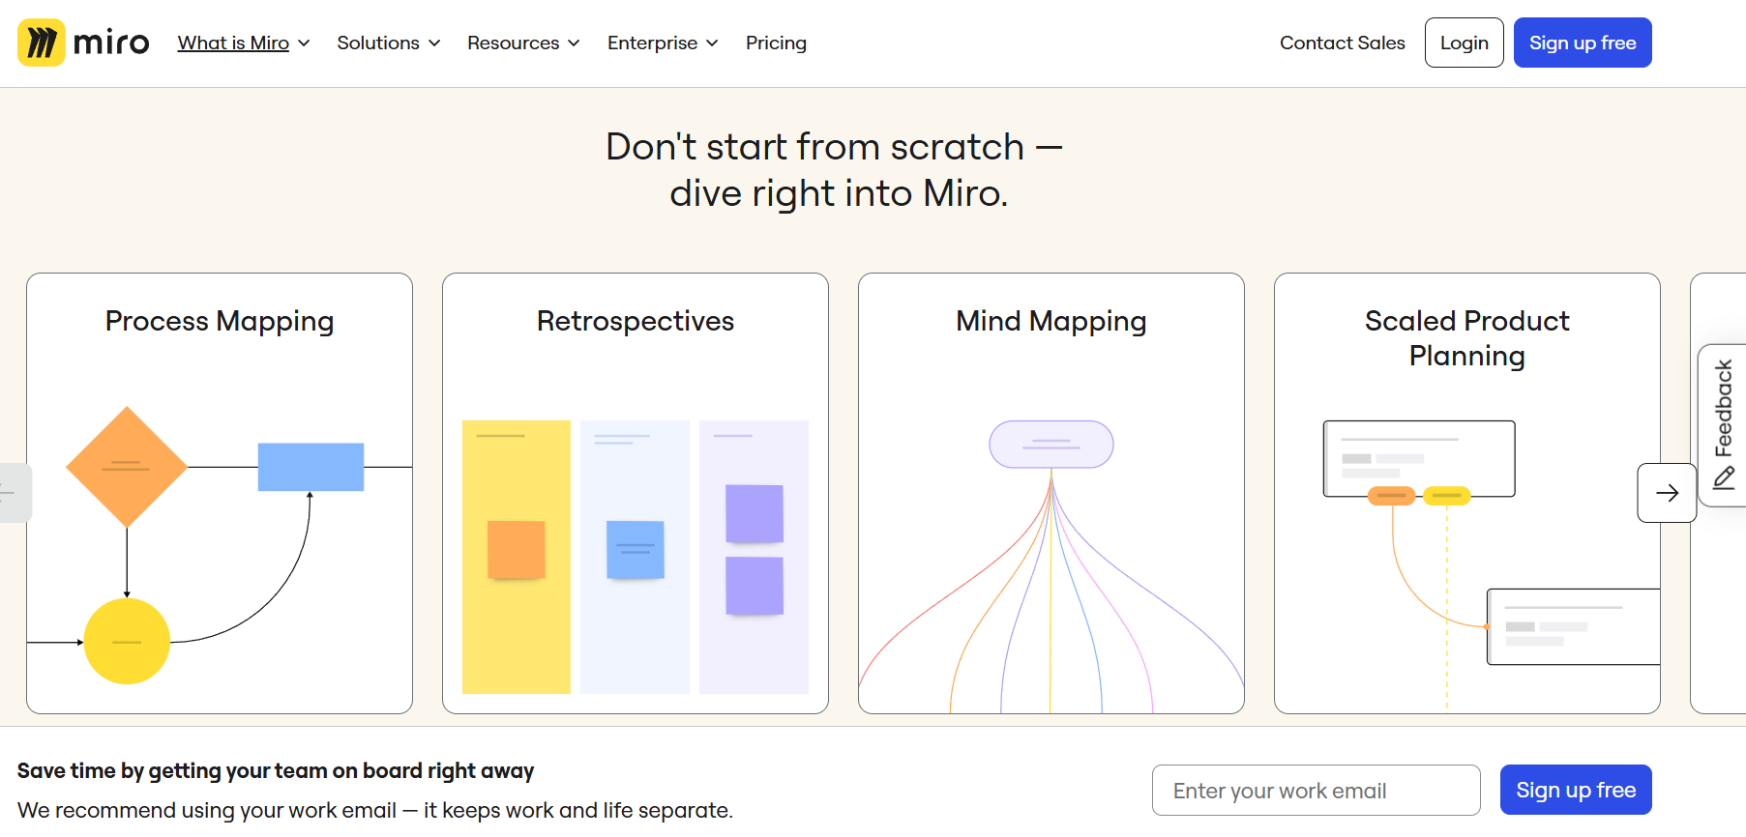Open the Solutions menu
Image resolution: width=1746 pixels, height=837 pixels.
pyautogui.click(x=377, y=43)
